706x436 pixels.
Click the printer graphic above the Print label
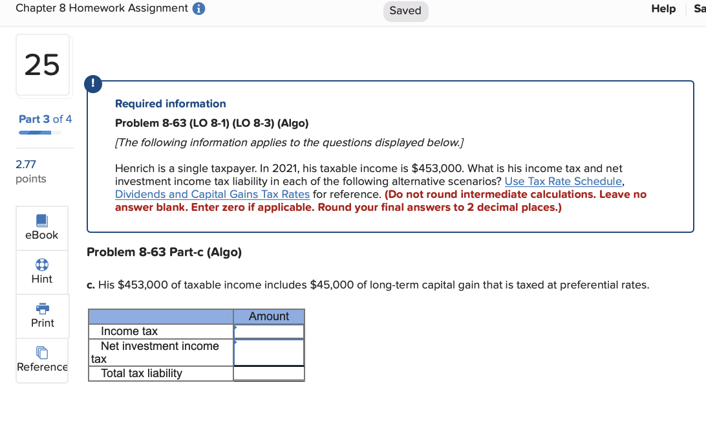[41, 309]
